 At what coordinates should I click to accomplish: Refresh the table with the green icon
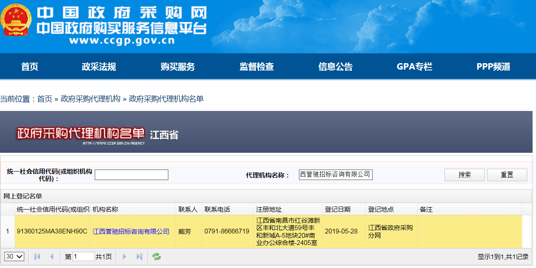coord(156,256)
